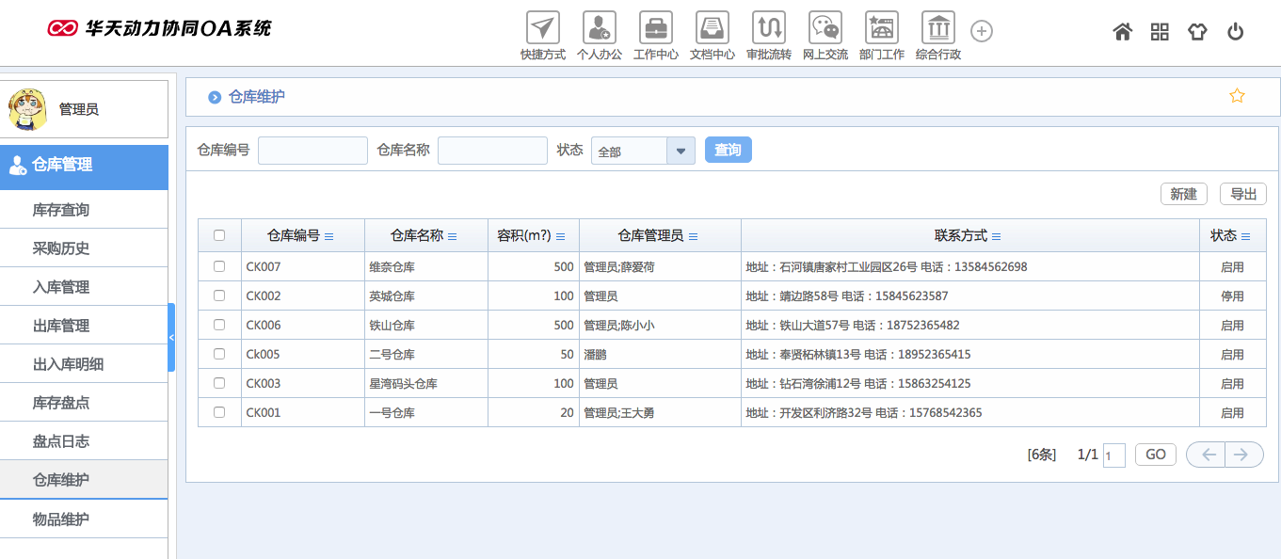Click the home icon in header
Viewport: 1281px width, 559px height.
coord(1122,32)
